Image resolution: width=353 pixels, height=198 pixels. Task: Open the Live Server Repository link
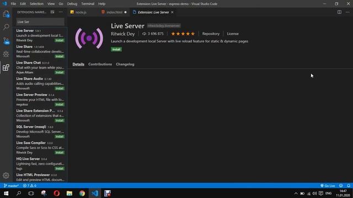pyautogui.click(x=211, y=34)
